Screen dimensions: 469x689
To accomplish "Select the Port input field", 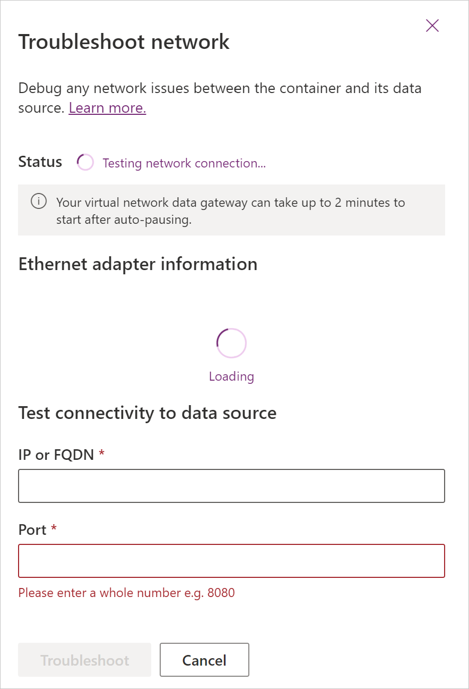I will pyautogui.click(x=232, y=561).
